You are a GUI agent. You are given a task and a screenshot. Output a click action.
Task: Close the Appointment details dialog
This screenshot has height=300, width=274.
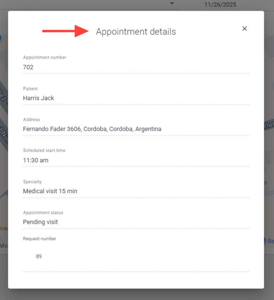click(245, 28)
